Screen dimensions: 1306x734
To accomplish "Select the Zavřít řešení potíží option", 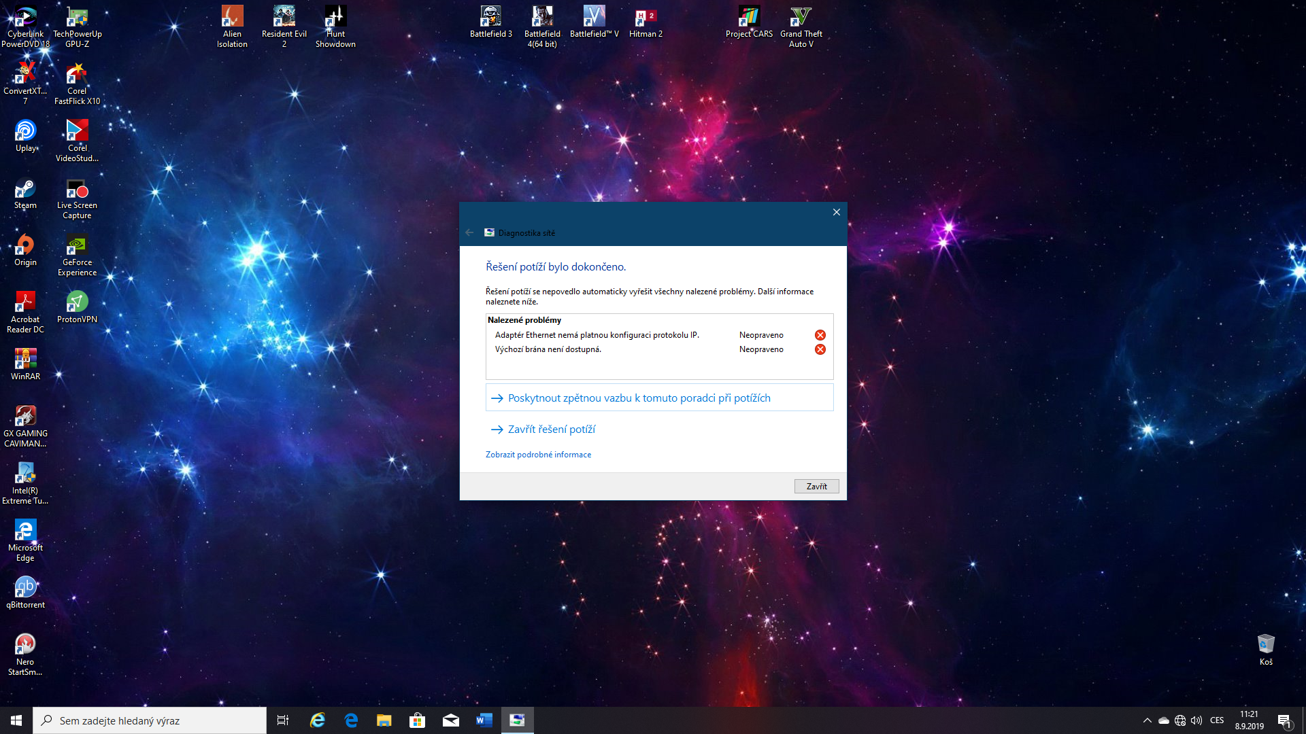I will [x=551, y=430].
